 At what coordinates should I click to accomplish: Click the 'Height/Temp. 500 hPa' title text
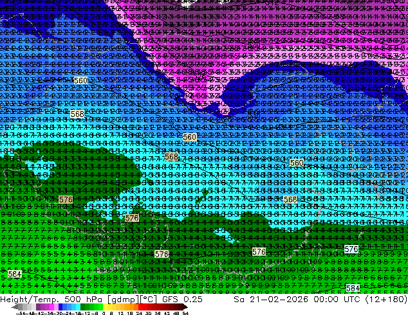click(51, 299)
